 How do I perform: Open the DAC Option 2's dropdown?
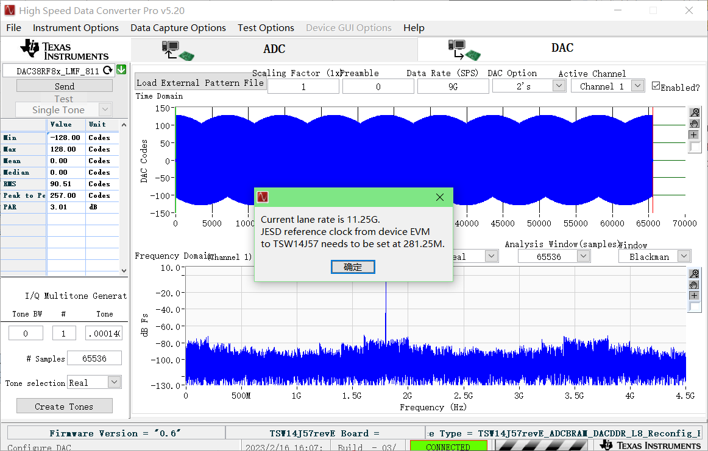(x=559, y=85)
